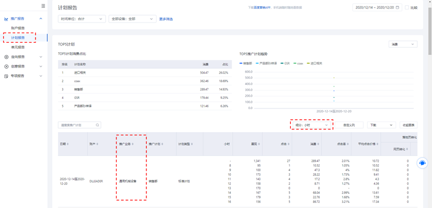Click the 定向报告 target icon
The image size is (432, 208).
[x=6, y=57]
